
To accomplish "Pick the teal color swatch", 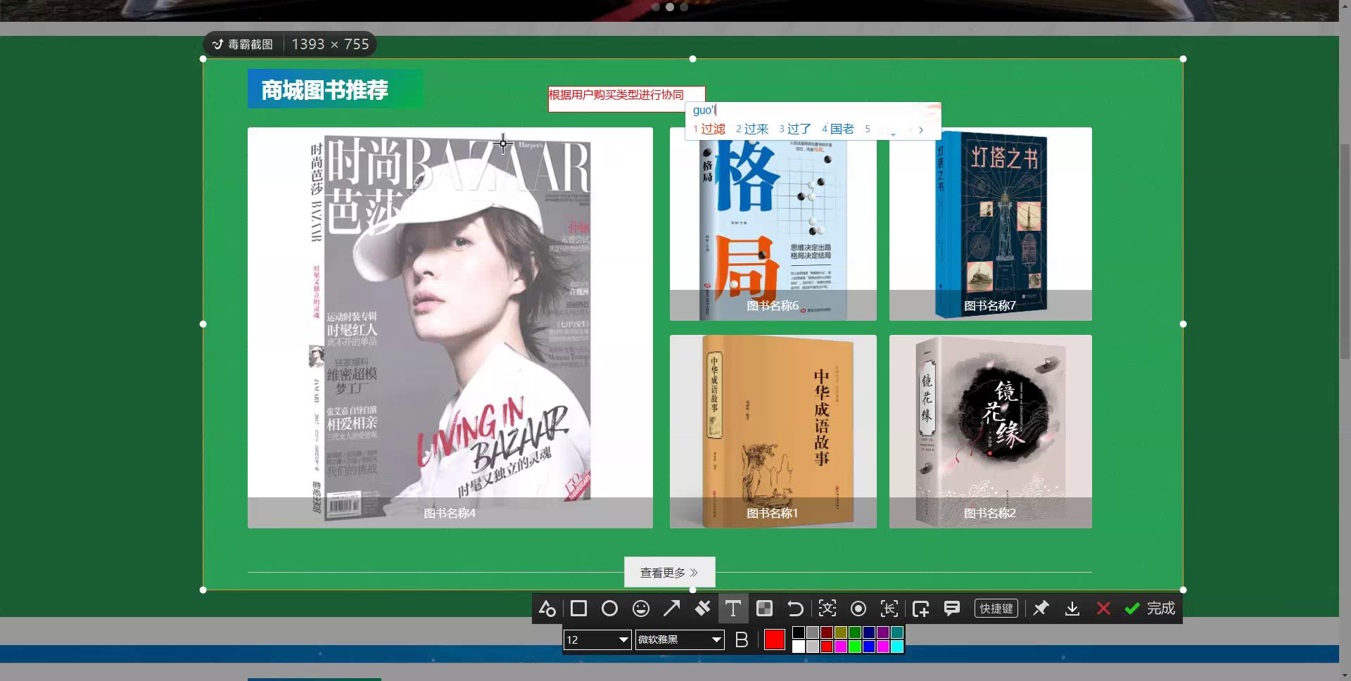I will coord(896,632).
